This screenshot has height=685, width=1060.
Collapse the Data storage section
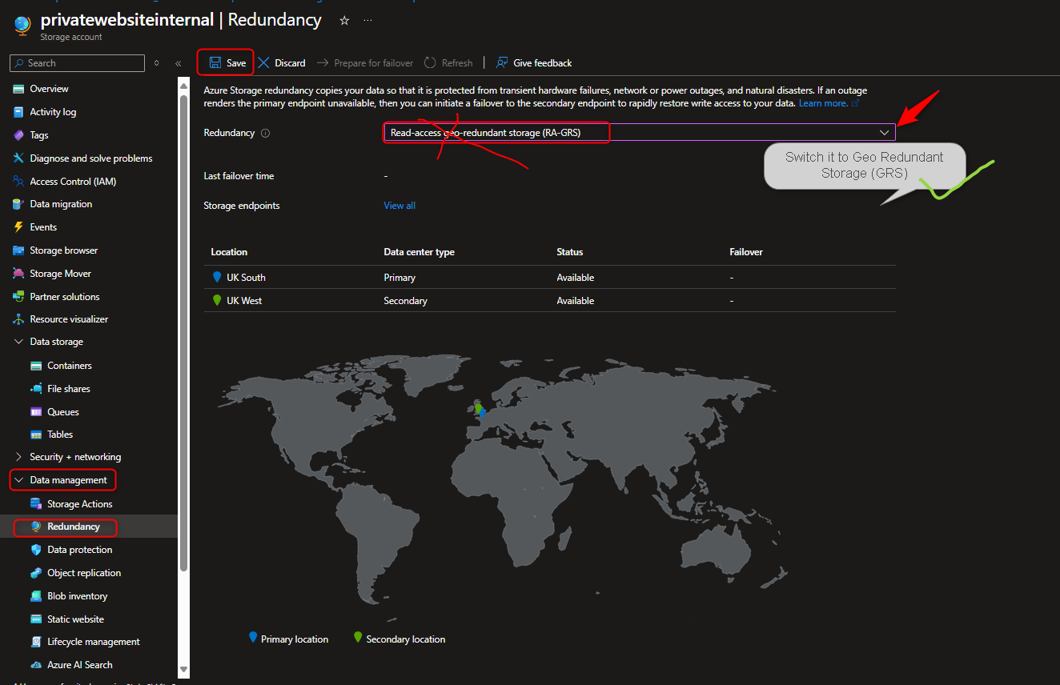pyautogui.click(x=18, y=340)
